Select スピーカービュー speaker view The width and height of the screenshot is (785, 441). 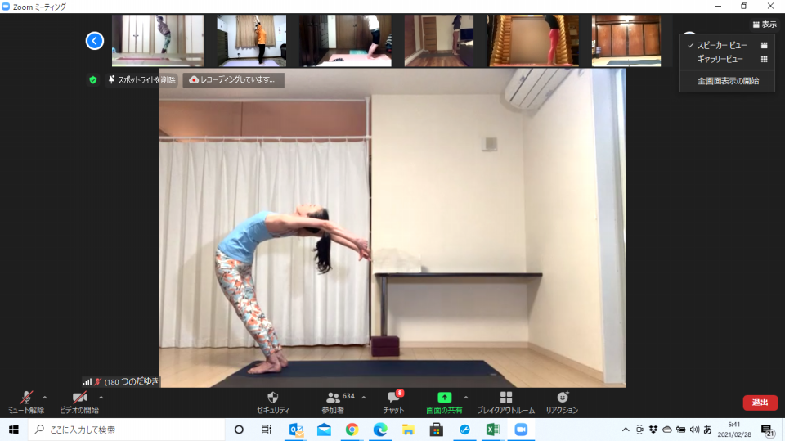pyautogui.click(x=727, y=45)
